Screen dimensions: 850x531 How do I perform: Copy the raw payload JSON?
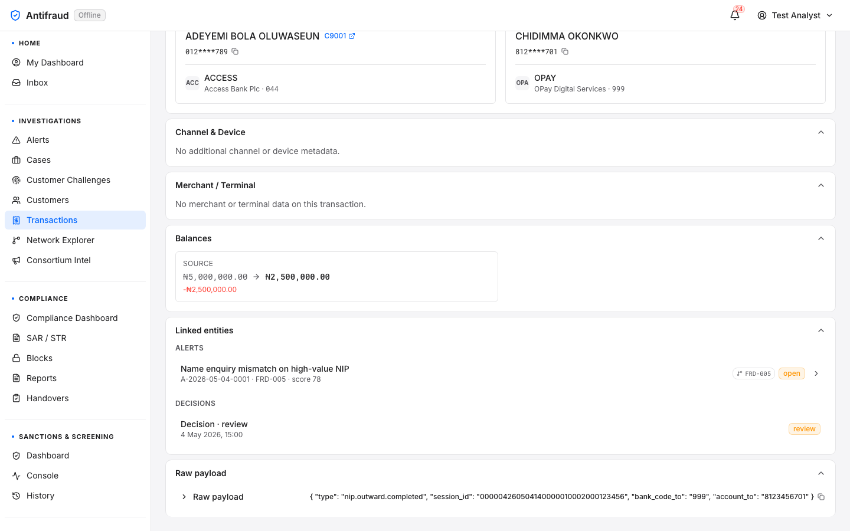(821, 497)
